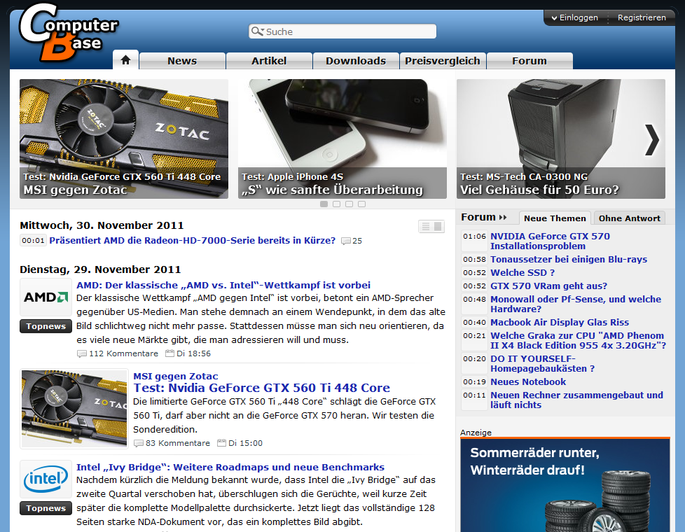Switch to Ohne Antwort tab
This screenshot has width=685, height=532.
(630, 218)
